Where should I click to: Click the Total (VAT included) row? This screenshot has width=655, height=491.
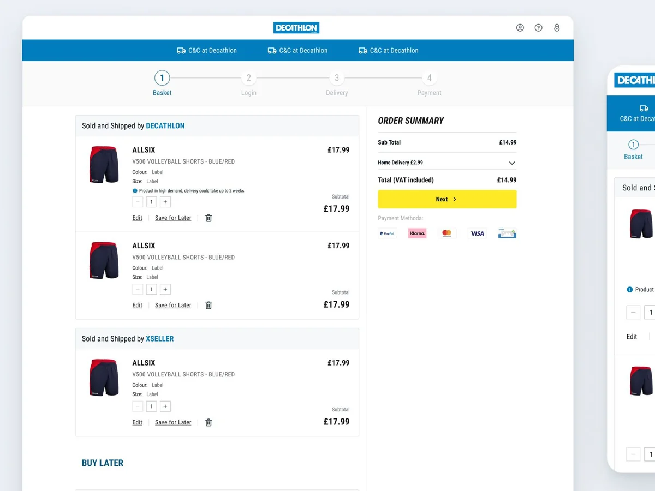pos(447,180)
